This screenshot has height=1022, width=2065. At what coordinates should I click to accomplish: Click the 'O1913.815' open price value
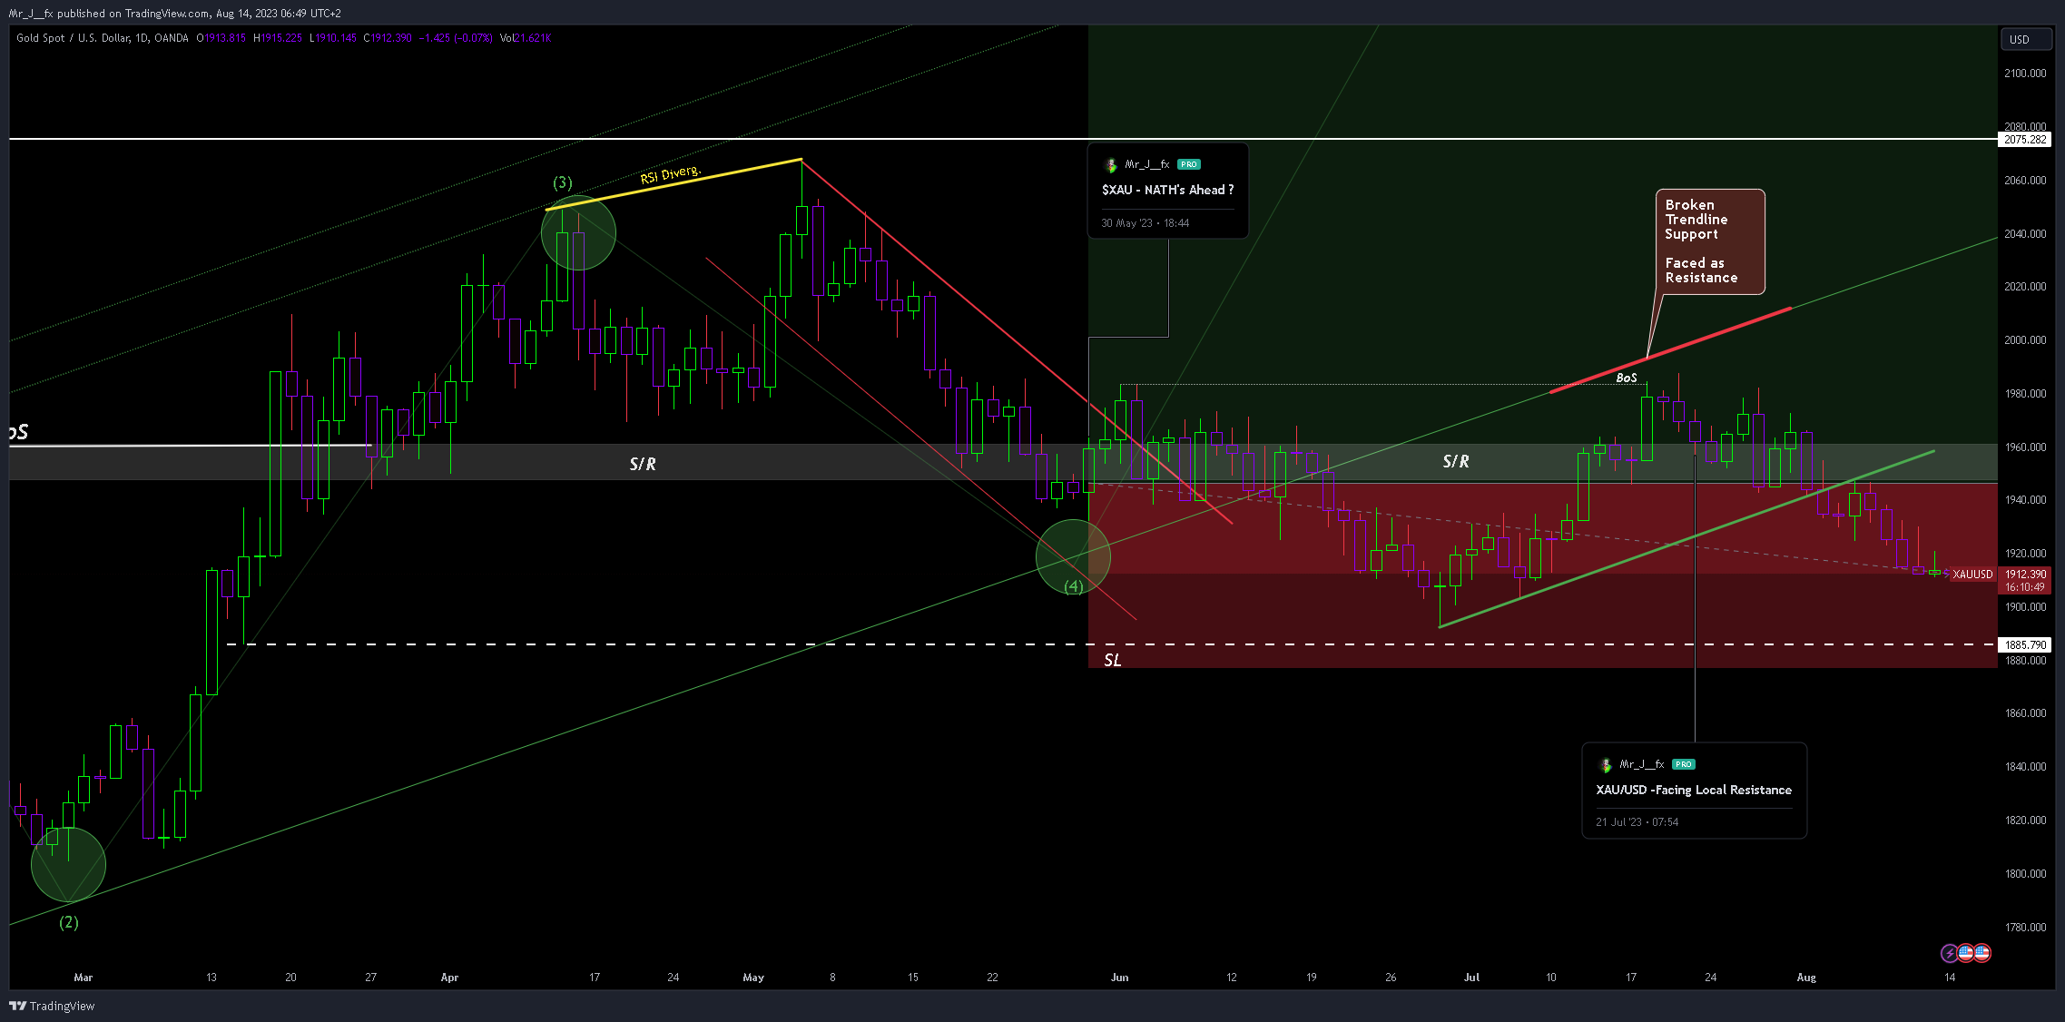click(221, 38)
